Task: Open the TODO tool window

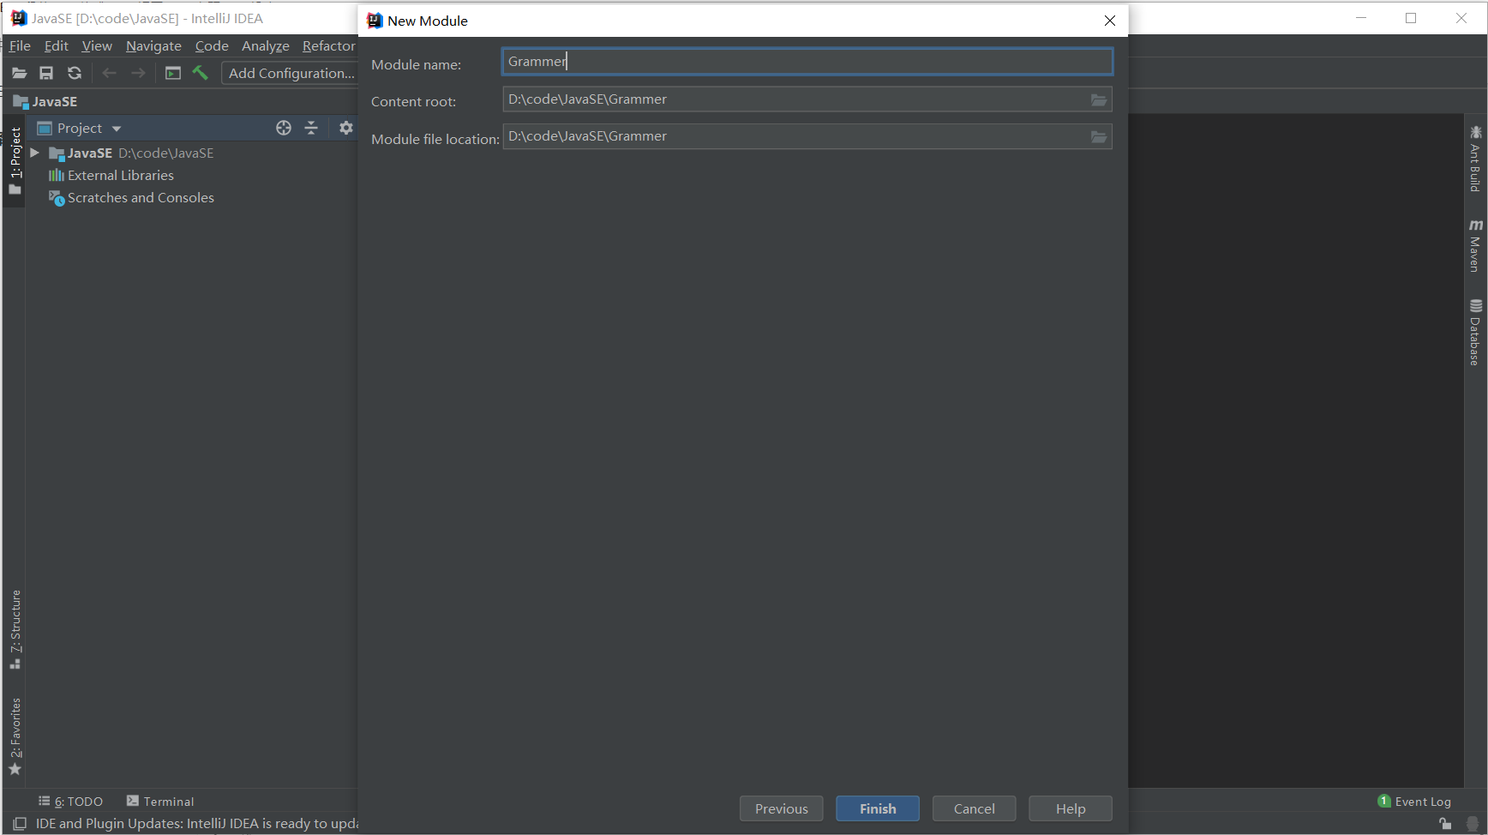Action: pos(70,802)
